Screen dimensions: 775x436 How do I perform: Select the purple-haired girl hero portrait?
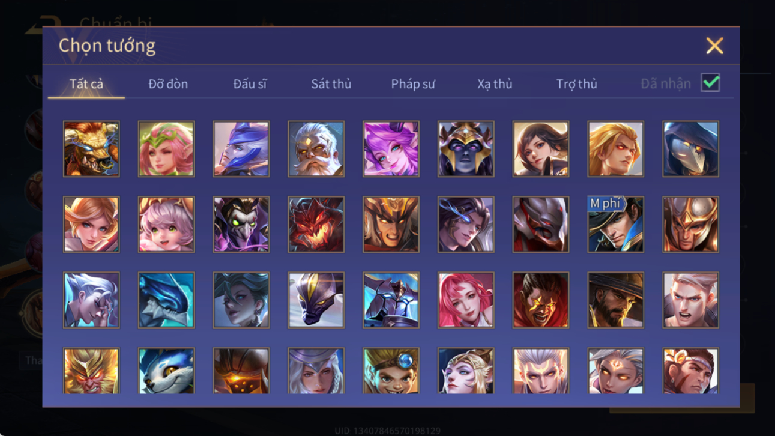391,149
